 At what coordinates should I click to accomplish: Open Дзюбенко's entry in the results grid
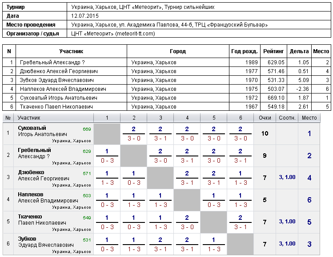coord(31,172)
